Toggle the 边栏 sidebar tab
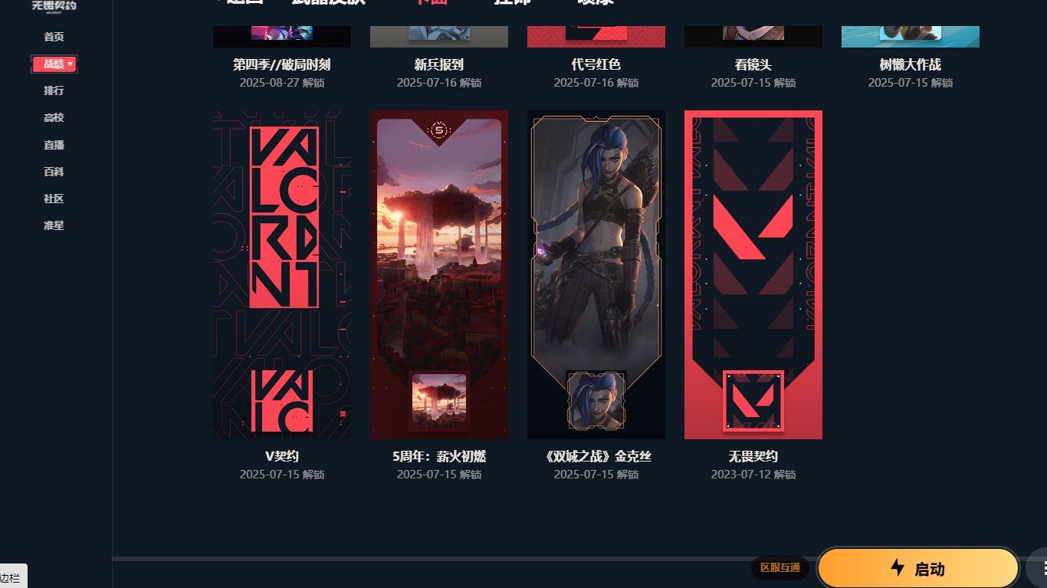 pyautogui.click(x=12, y=577)
